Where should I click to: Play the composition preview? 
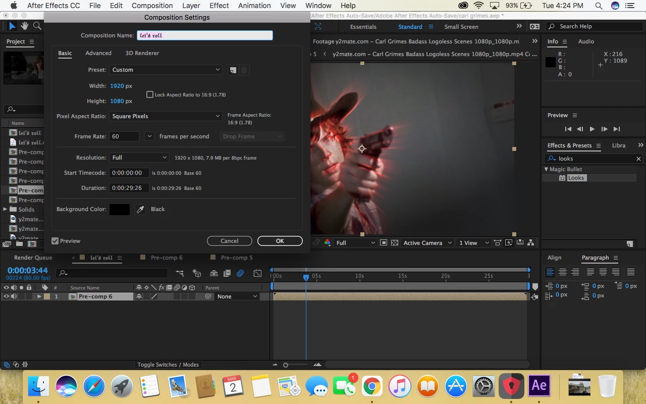pos(592,129)
